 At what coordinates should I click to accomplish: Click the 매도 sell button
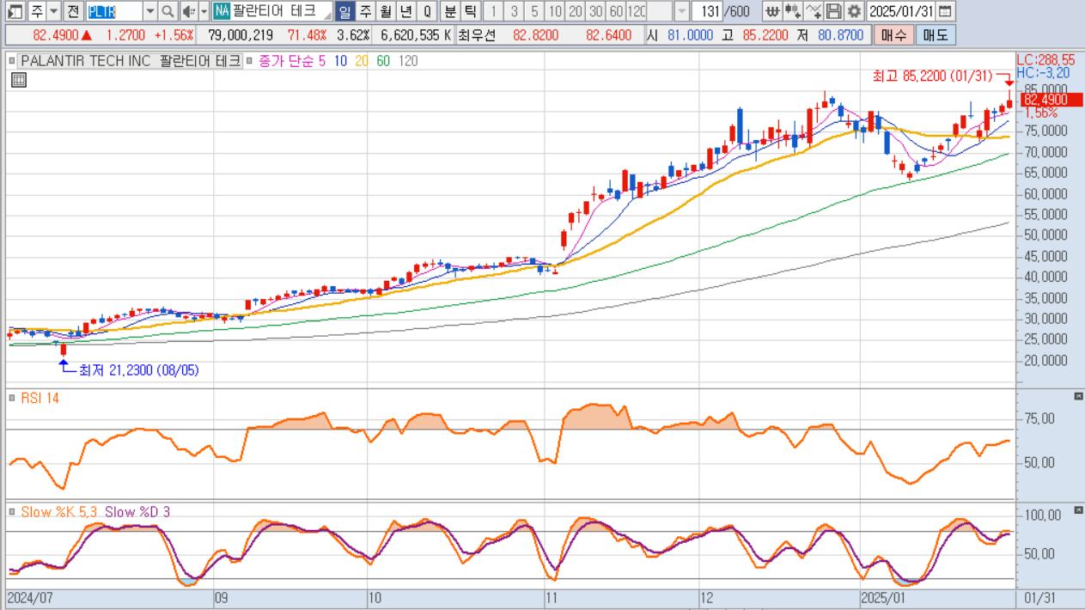click(x=935, y=35)
